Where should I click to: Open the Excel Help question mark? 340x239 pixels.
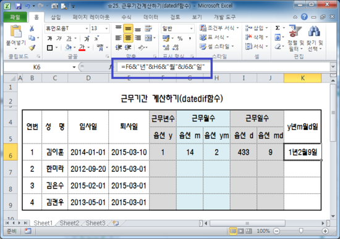pyautogui.click(x=304, y=17)
